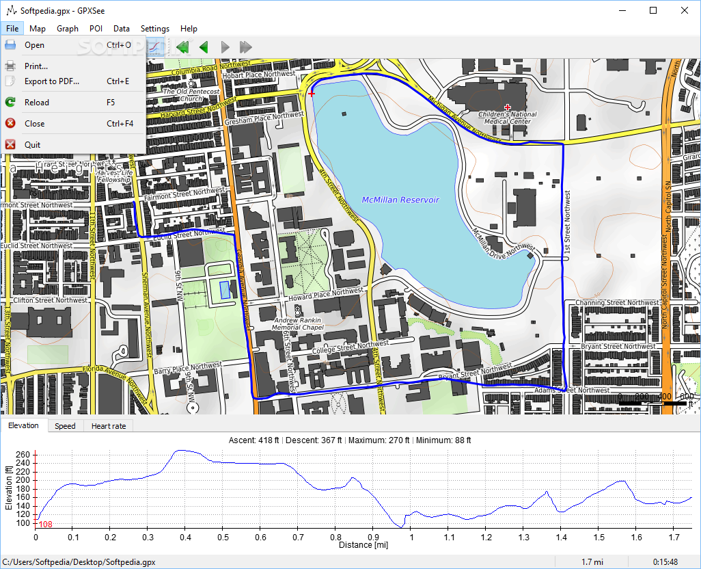The height and width of the screenshot is (569, 701).
Task: Click the file path in status bar
Action: click(x=79, y=562)
